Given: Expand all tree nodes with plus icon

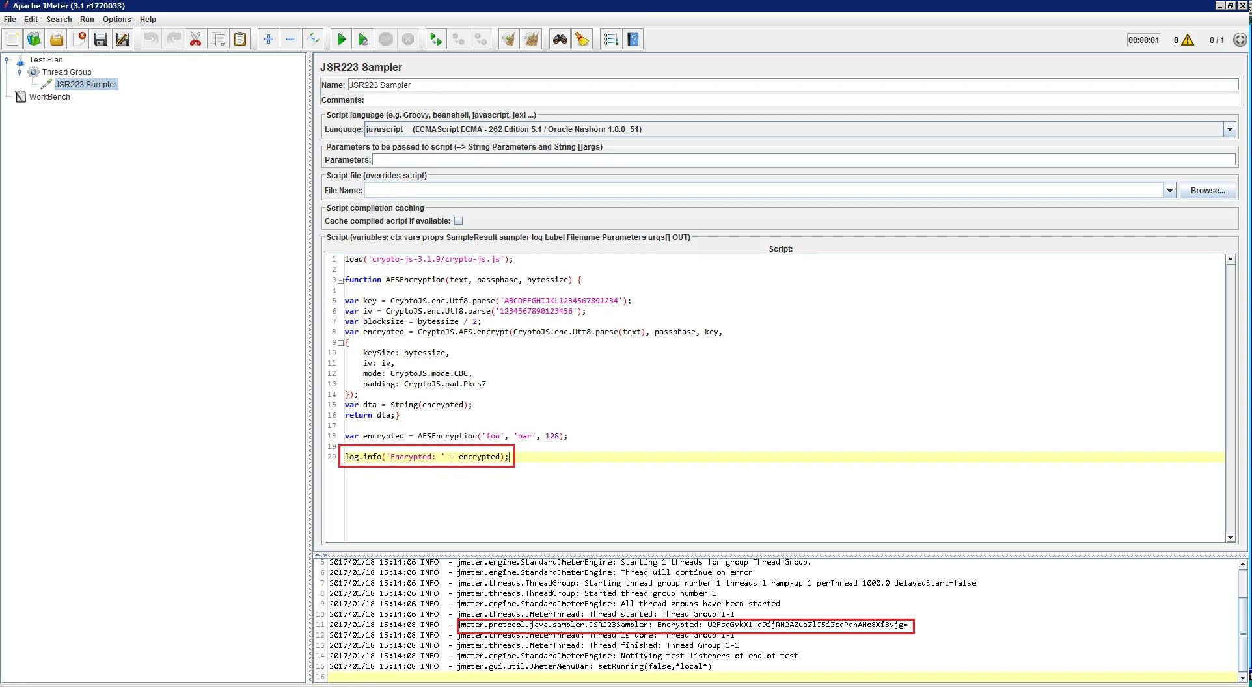Looking at the screenshot, I should pyautogui.click(x=269, y=40).
